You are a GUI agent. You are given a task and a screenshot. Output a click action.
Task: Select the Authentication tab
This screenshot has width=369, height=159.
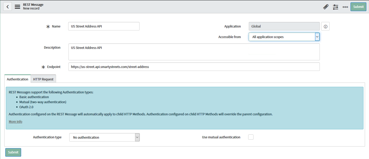pos(17,79)
